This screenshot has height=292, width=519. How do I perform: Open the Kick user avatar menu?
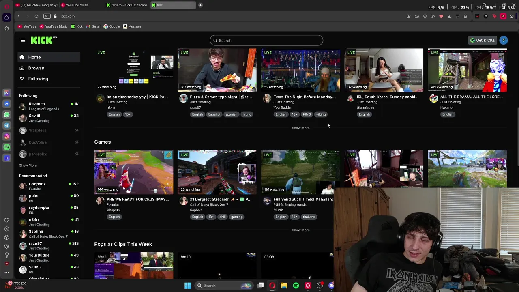pyautogui.click(x=504, y=40)
